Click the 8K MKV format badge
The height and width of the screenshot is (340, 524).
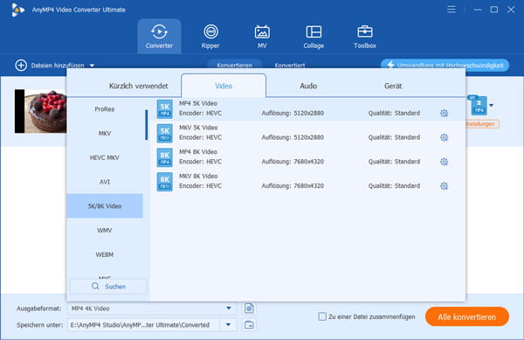165,182
